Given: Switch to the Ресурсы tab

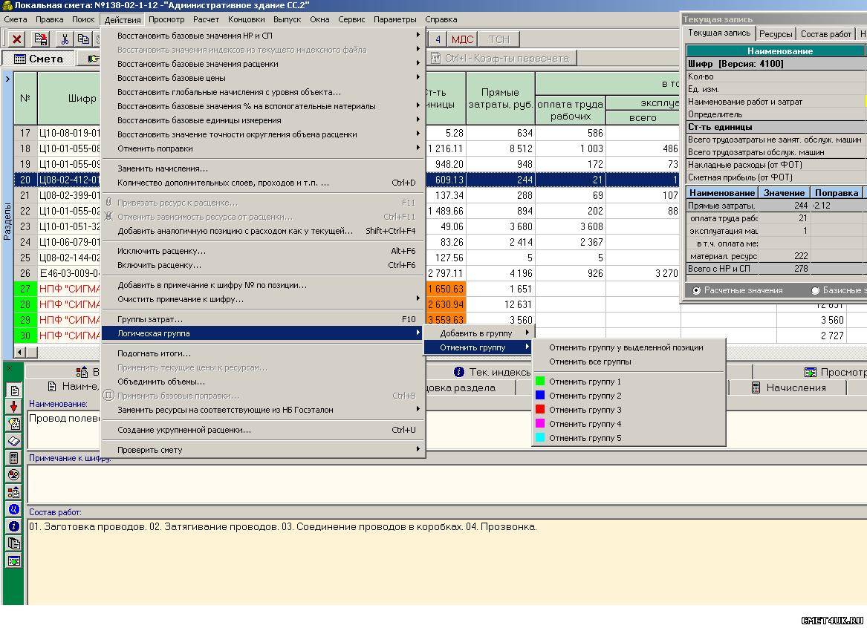Looking at the screenshot, I should coord(775,34).
